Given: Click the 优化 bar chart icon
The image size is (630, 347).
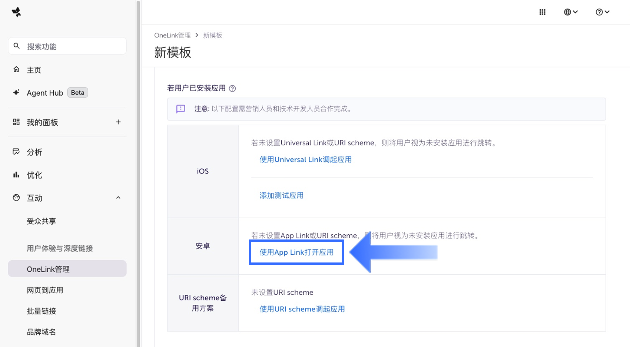Looking at the screenshot, I should (16, 175).
